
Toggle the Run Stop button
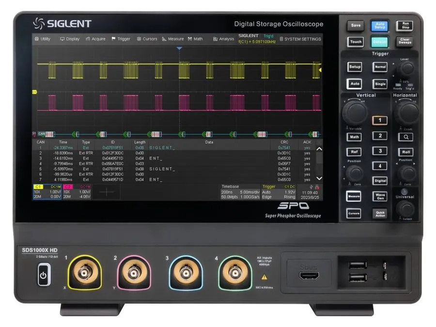[405, 26]
